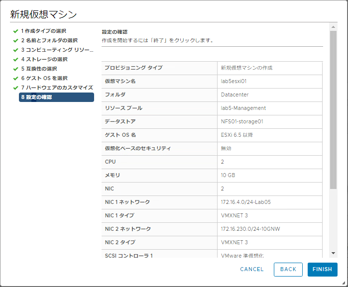This screenshot has height=287, width=348.
Task: Click the NIC 2 ネットワーク label
Action: pyautogui.click(x=128, y=229)
